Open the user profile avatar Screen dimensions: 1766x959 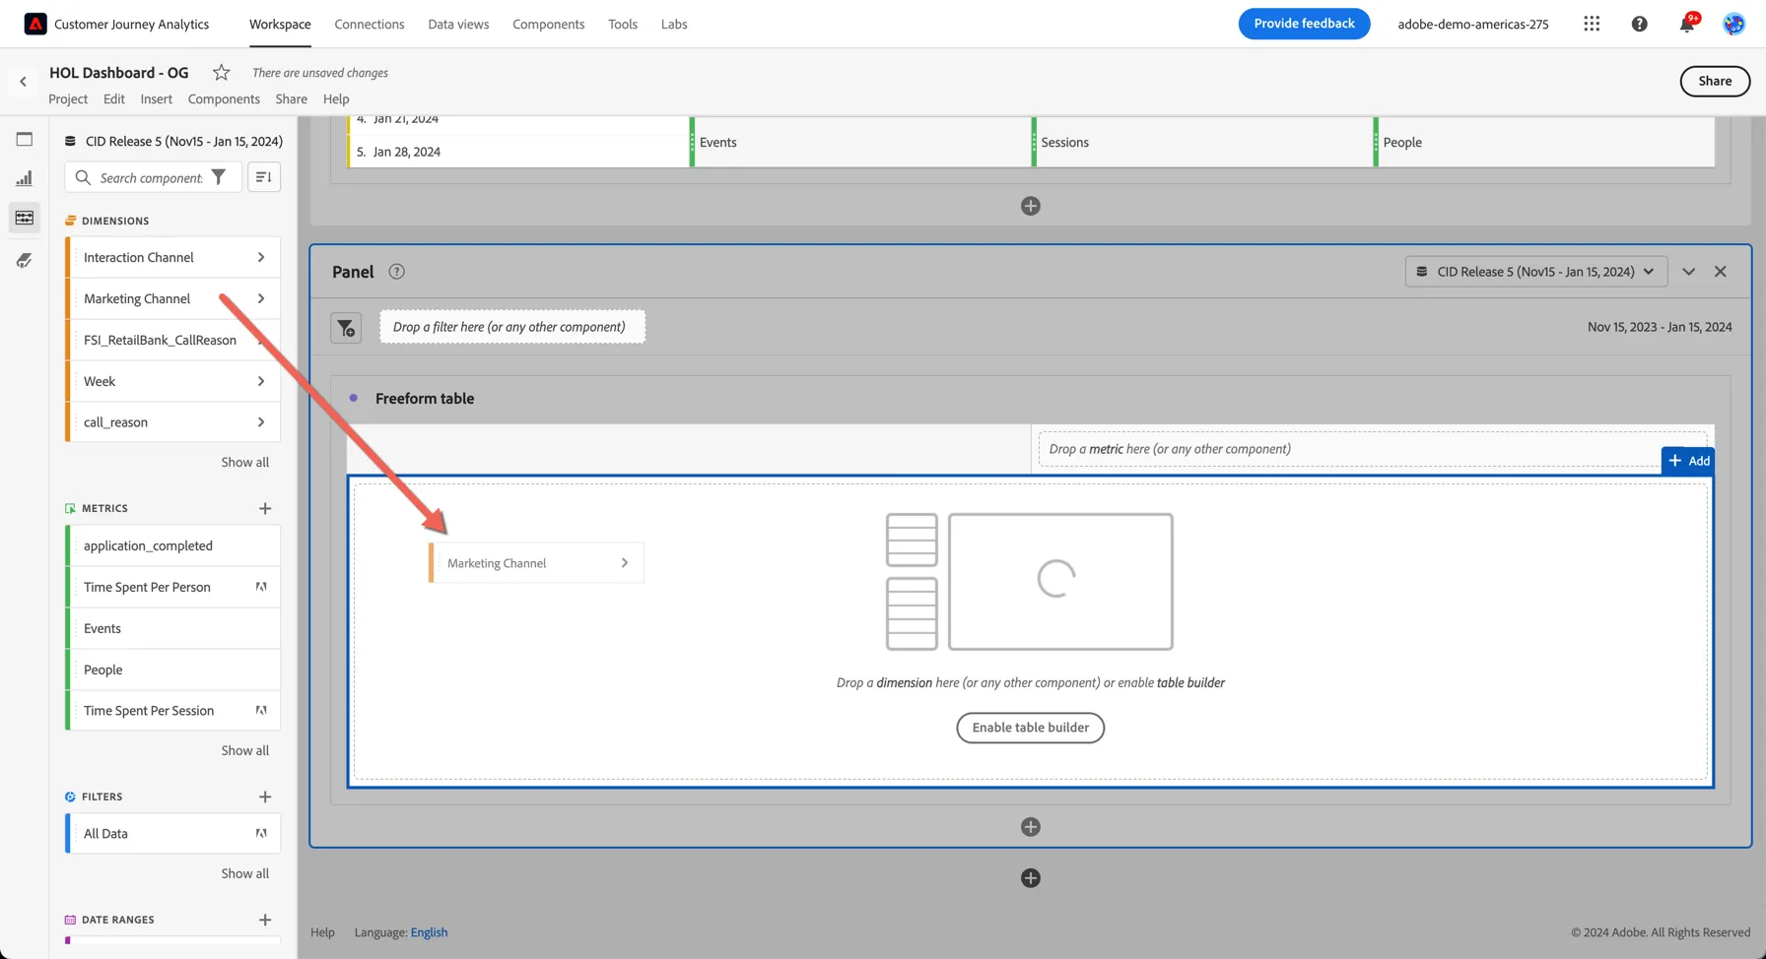1733,24
